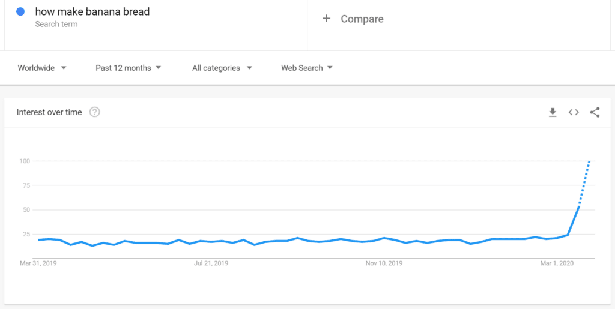
Task: Share the interest over time chart
Action: (x=595, y=112)
